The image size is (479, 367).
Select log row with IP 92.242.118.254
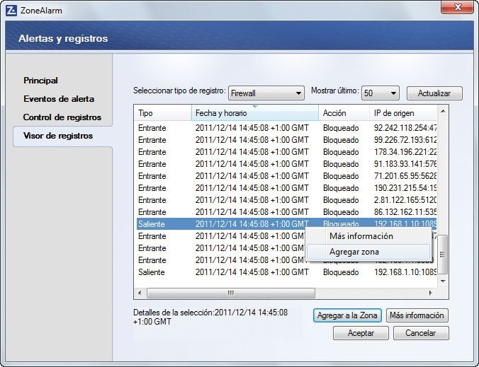287,128
